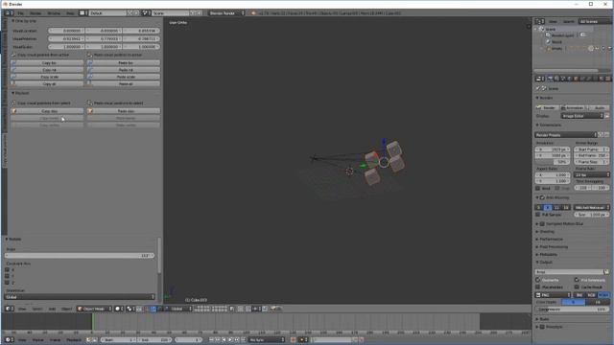
Task: Click the Timeline editor type icon
Action: click(x=9, y=339)
